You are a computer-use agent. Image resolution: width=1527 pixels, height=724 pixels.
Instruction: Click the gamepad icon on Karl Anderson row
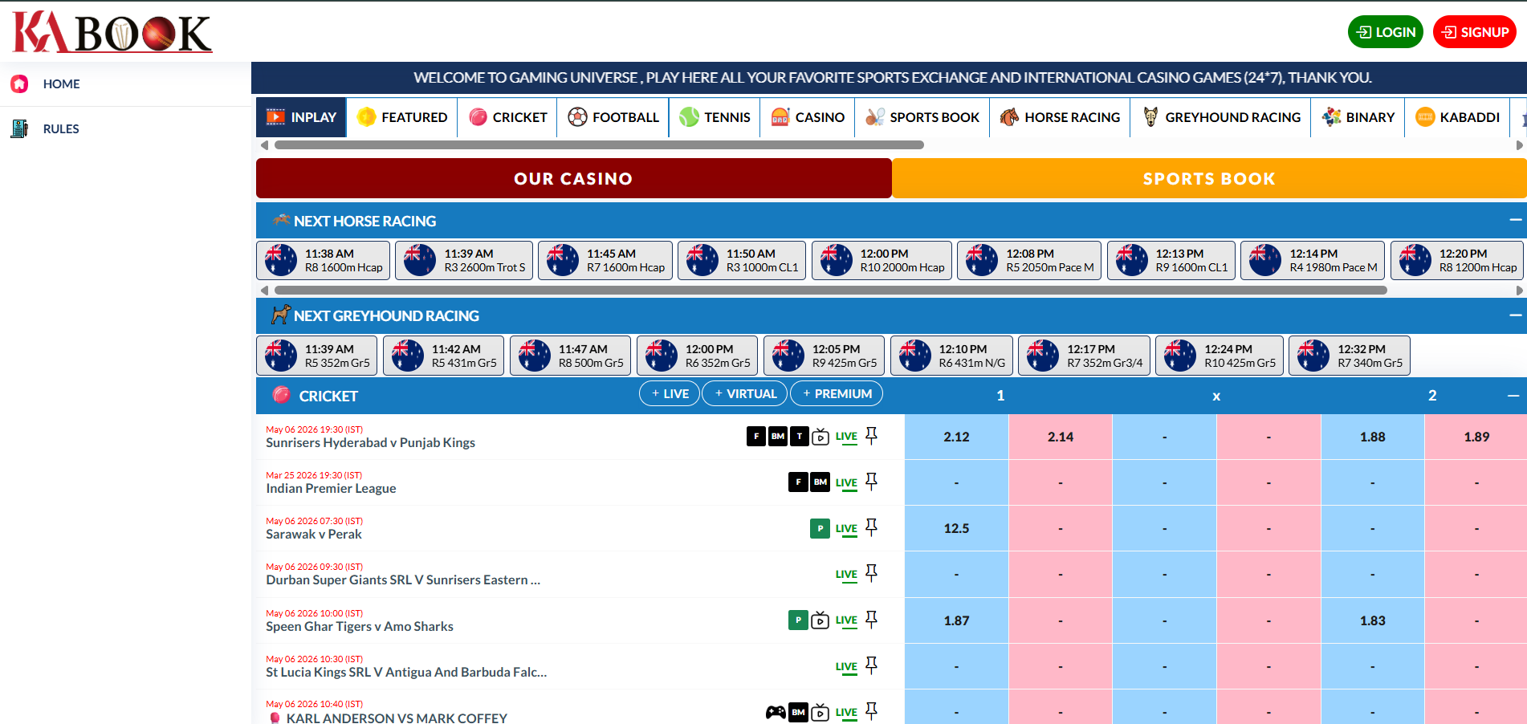coord(776,712)
